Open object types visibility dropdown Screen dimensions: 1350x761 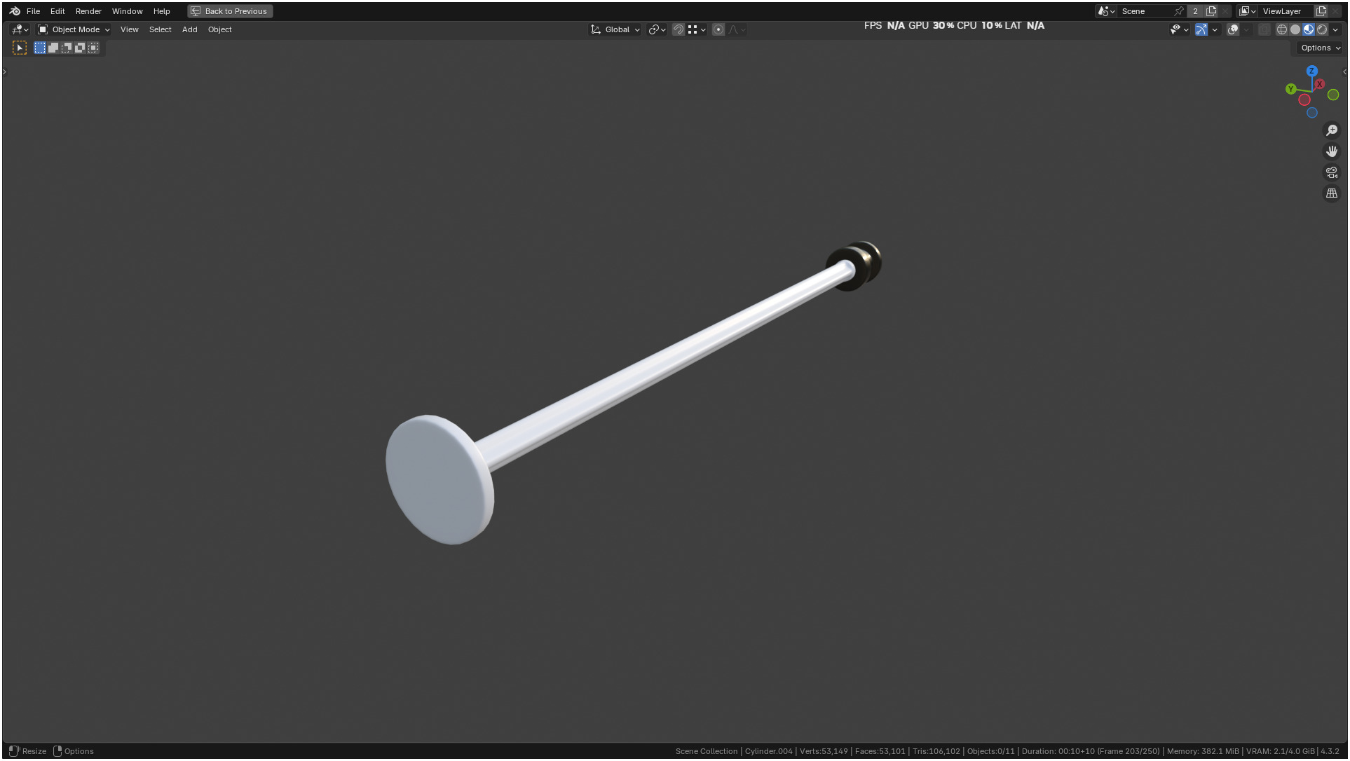pyautogui.click(x=1179, y=29)
